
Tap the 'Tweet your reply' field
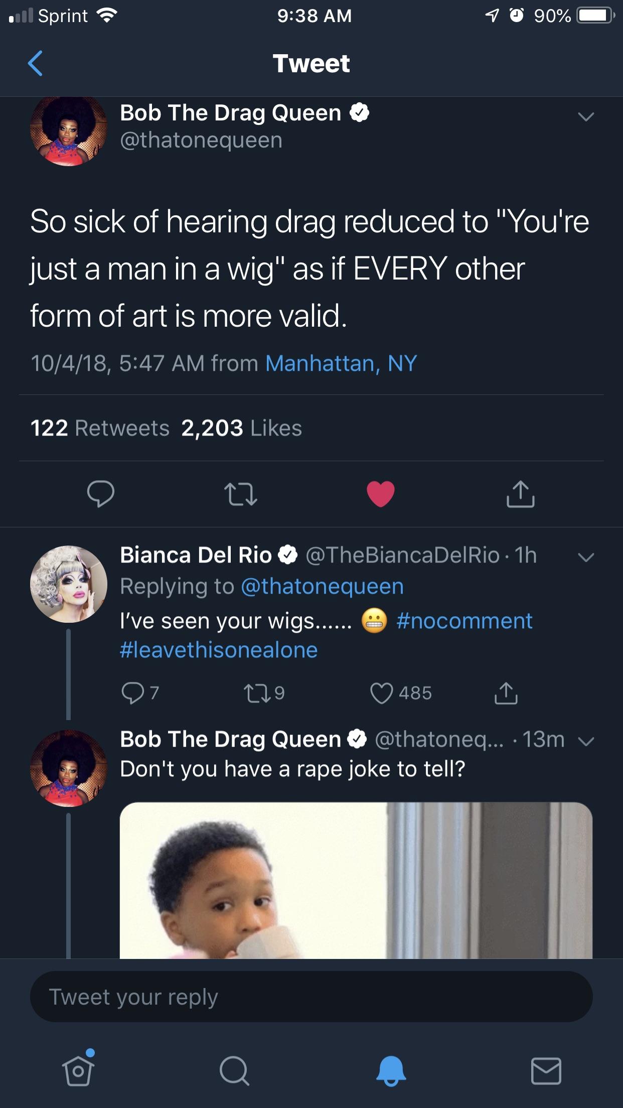click(x=311, y=997)
